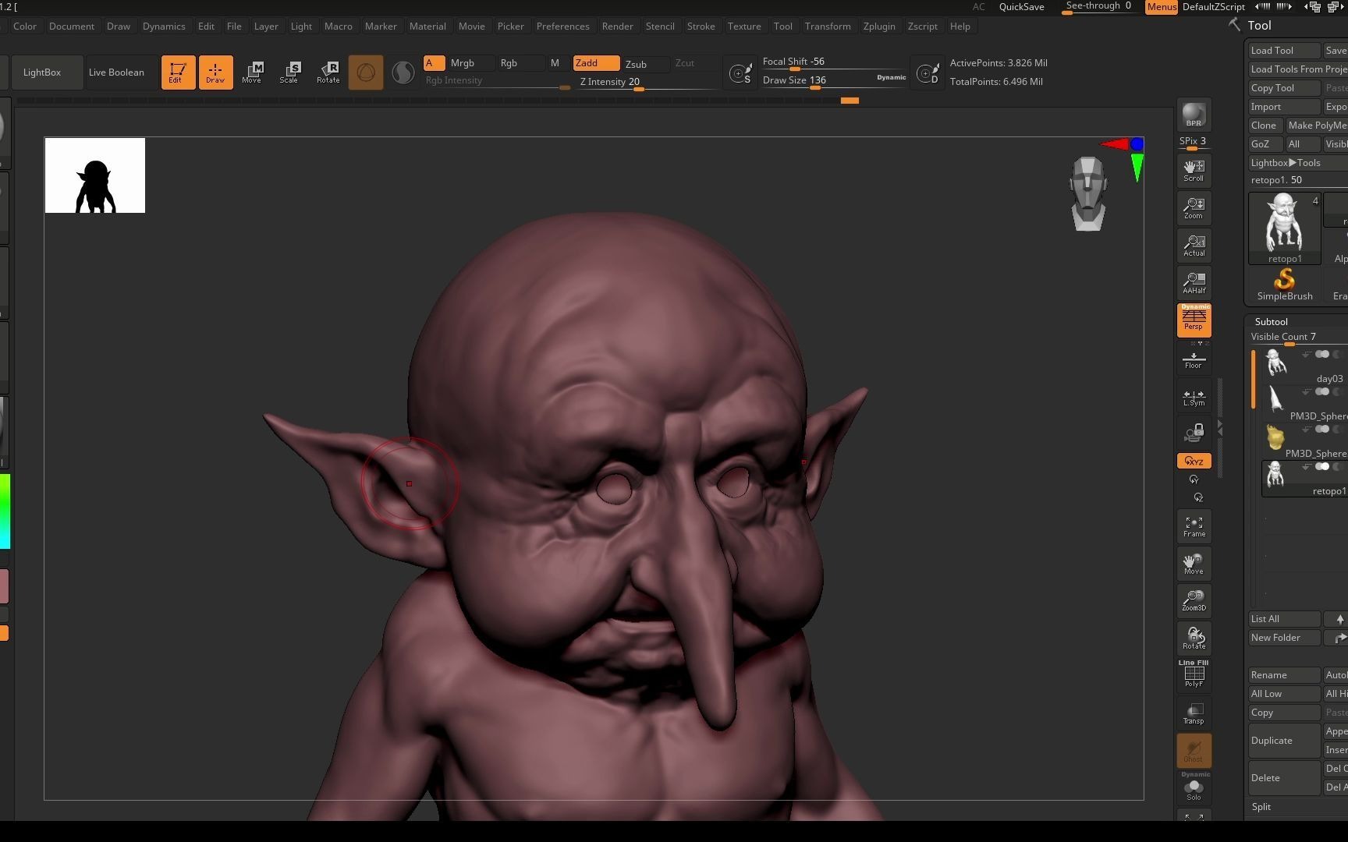Image resolution: width=1348 pixels, height=842 pixels.
Task: Click the Solo mode icon
Action: [x=1194, y=787]
